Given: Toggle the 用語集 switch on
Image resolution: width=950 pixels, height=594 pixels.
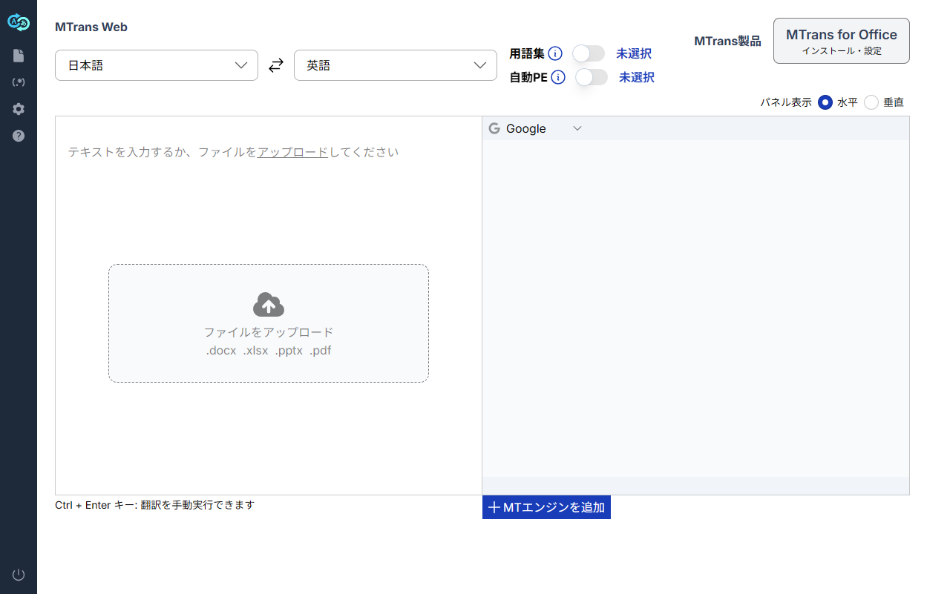Looking at the screenshot, I should coord(589,53).
